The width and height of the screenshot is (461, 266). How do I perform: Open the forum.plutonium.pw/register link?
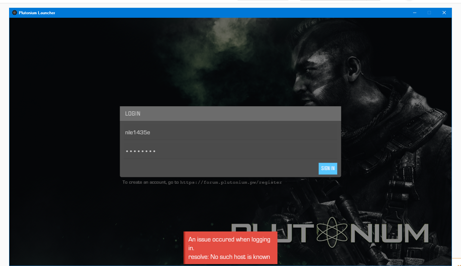(x=231, y=182)
